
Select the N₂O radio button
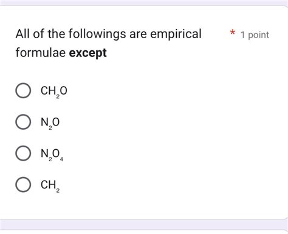click(23, 122)
